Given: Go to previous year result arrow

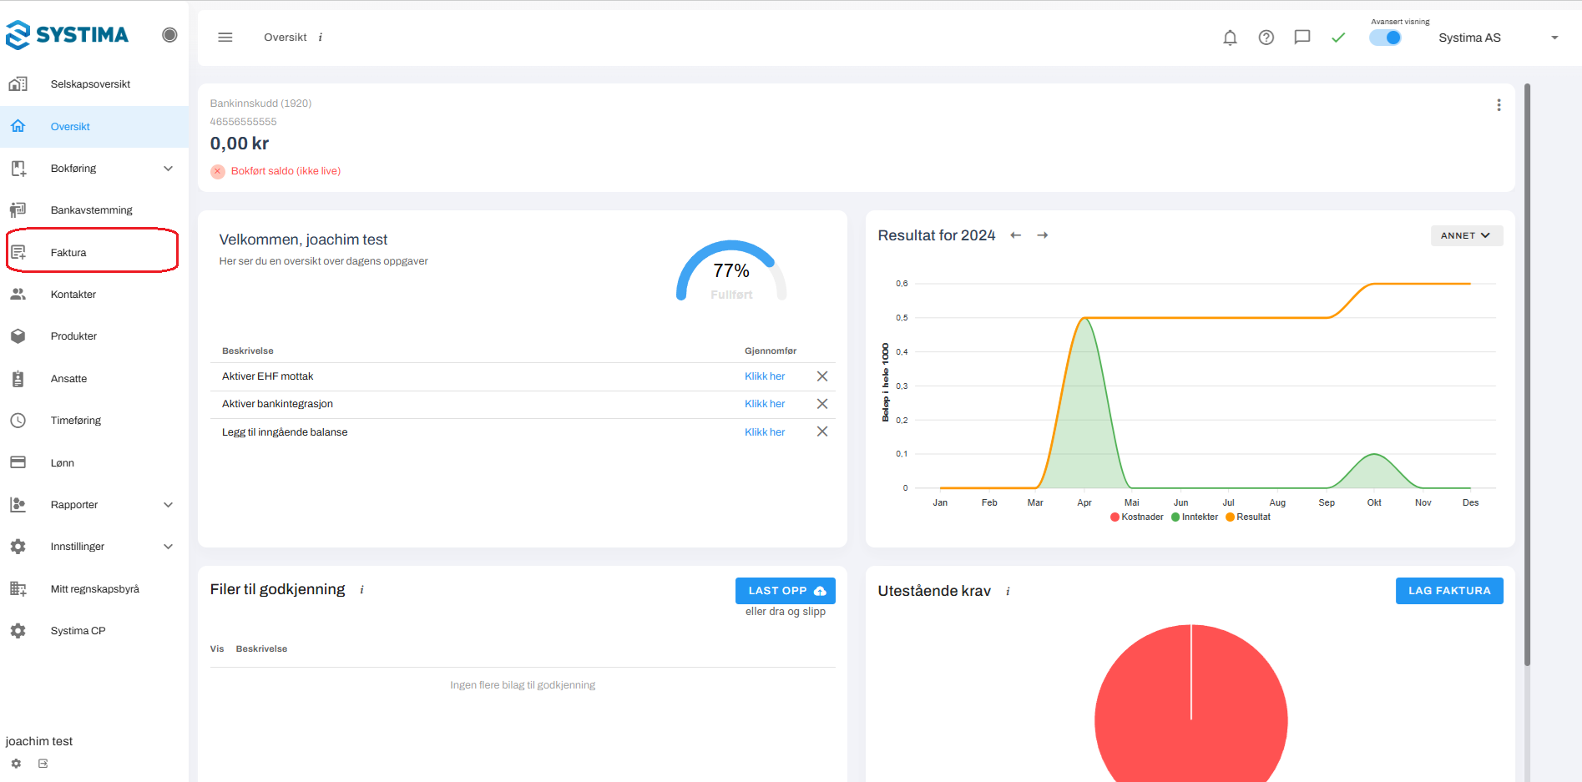Looking at the screenshot, I should (x=1016, y=235).
